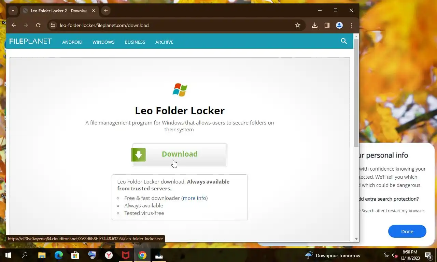Open the taskbar icon beside Microsoft Store
Screen dimensions: 437x262
point(92,255)
